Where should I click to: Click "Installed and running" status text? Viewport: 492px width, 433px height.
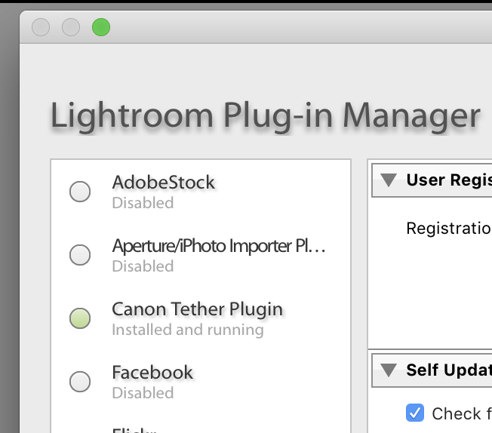coord(188,330)
